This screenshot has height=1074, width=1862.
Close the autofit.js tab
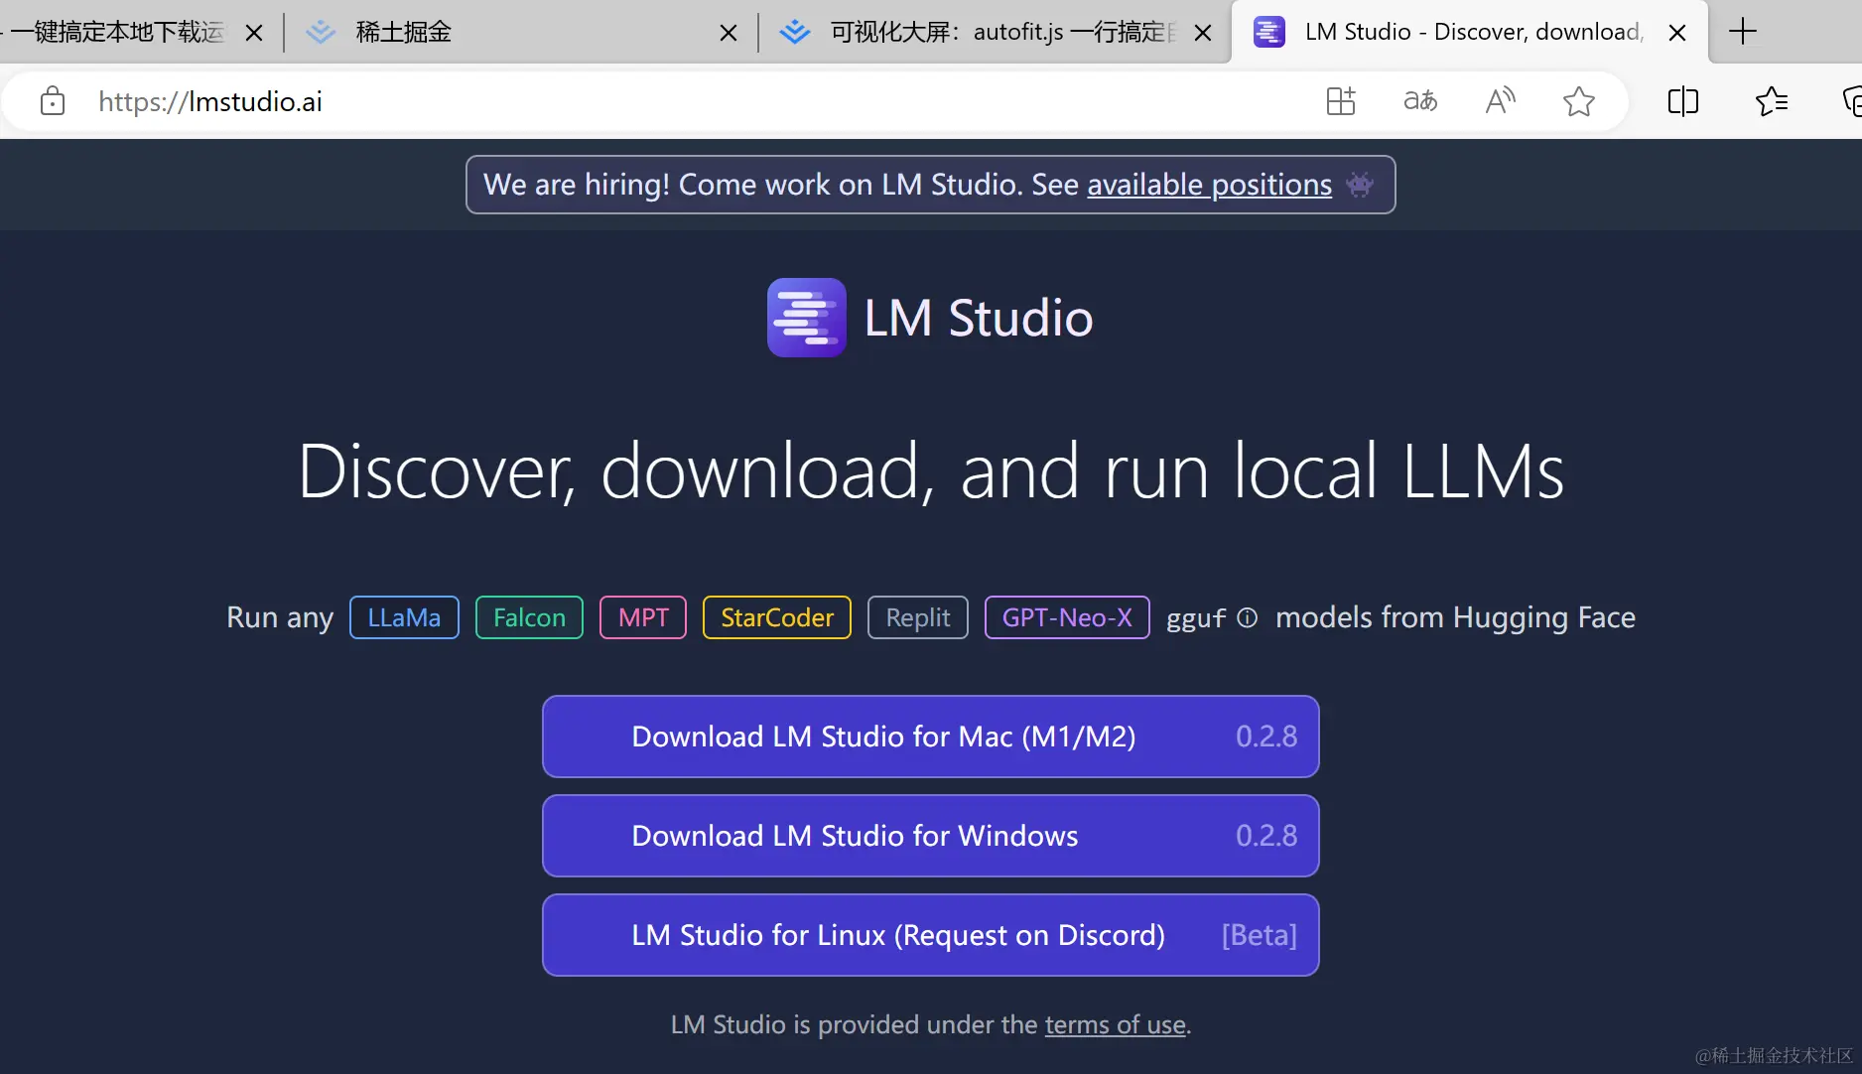coord(1203,33)
